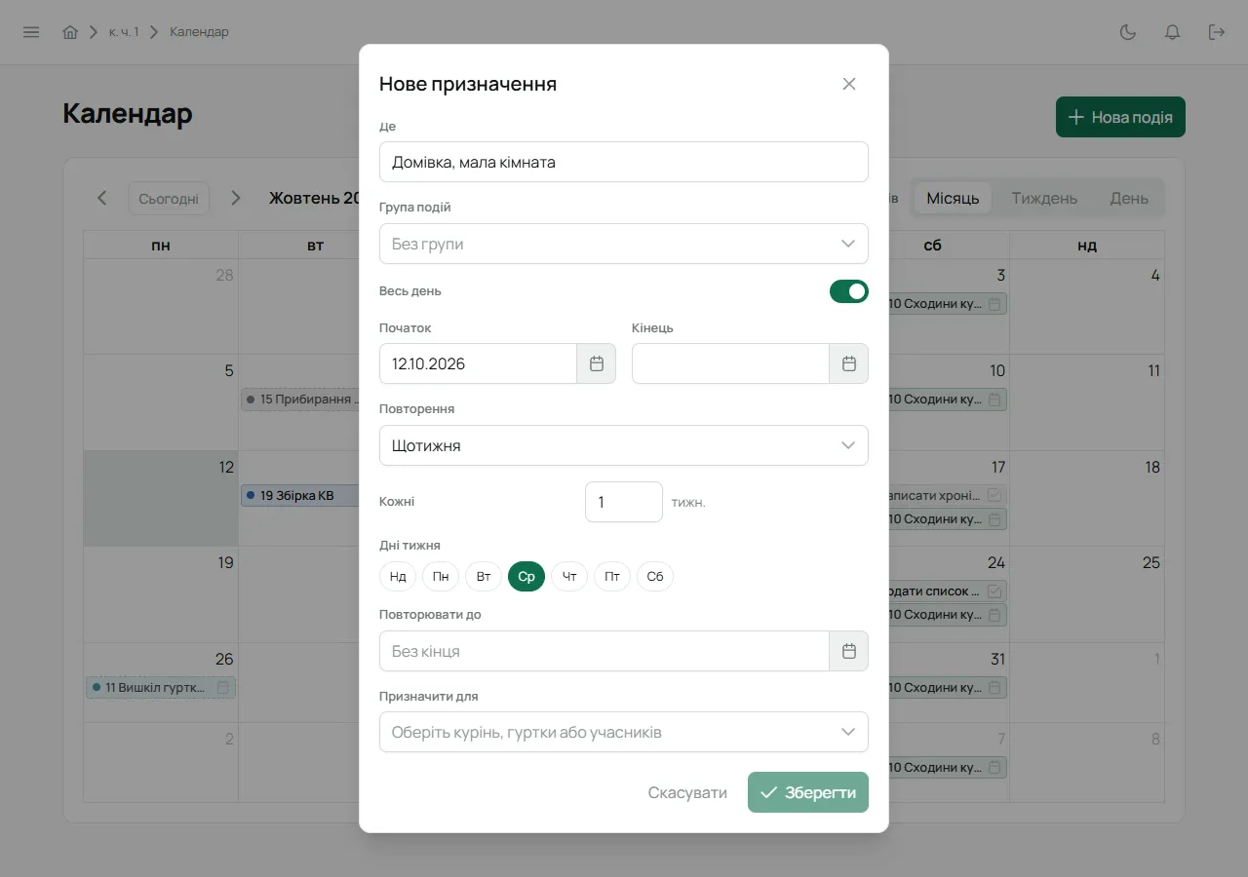
Task: Open the 15 Прибирання event
Action: tap(300, 399)
